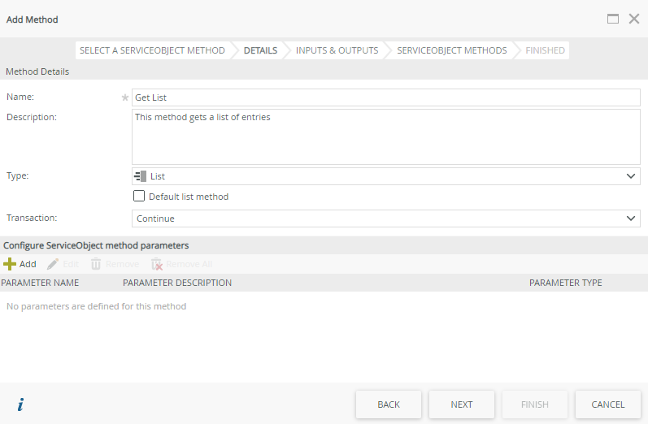This screenshot has width=648, height=424.
Task: Maximize the Add Method dialog
Action: point(613,19)
